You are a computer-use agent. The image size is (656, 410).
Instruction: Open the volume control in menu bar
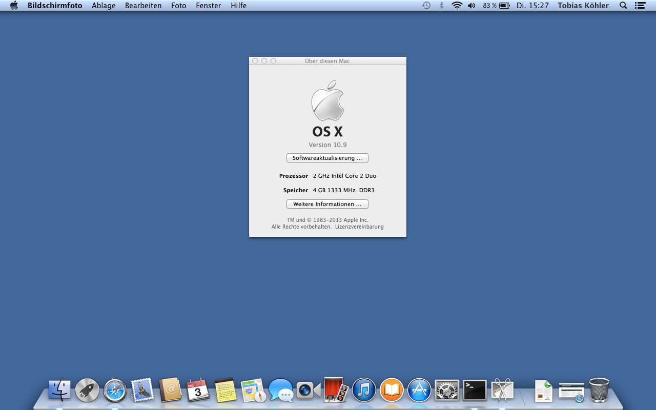click(471, 6)
